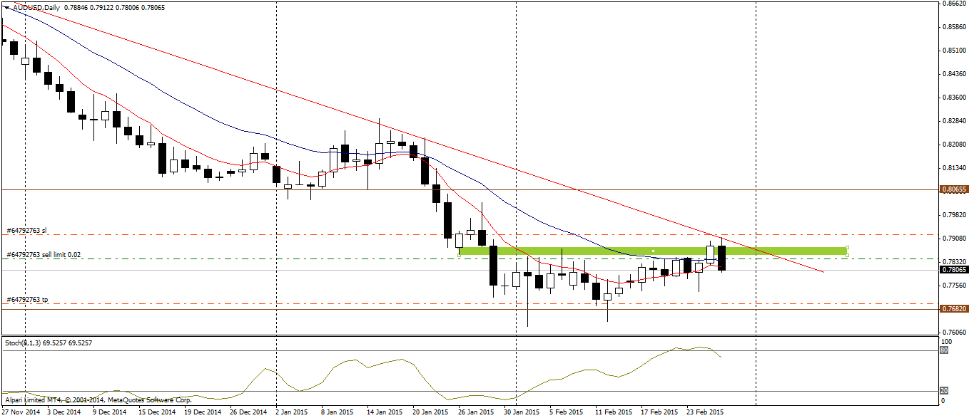
Task: Click the Stoch(8,1,3) indicator label
Action: pyautogui.click(x=48, y=343)
